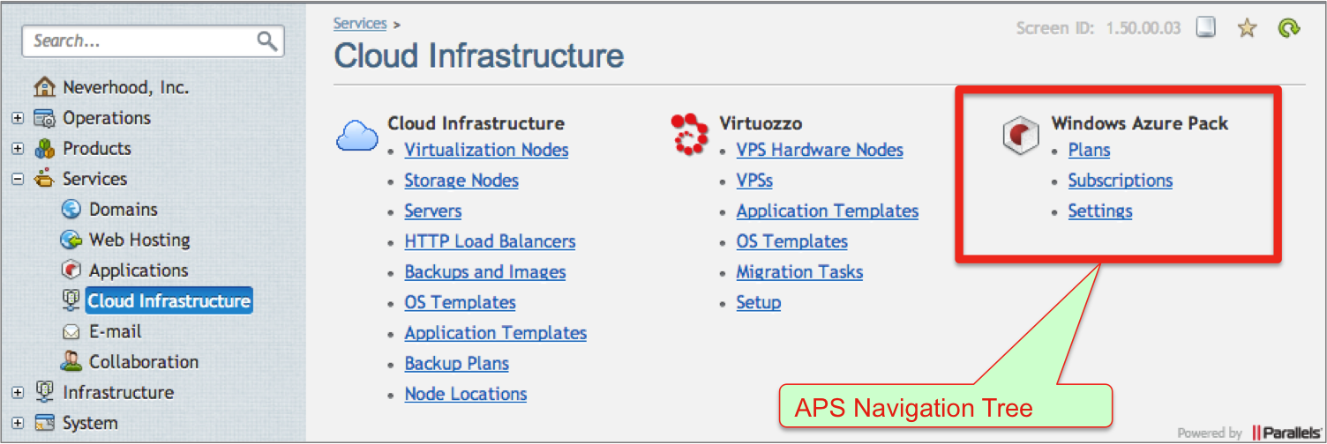The width and height of the screenshot is (1327, 444).
Task: Expand the Products tree node
Action: tap(18, 149)
